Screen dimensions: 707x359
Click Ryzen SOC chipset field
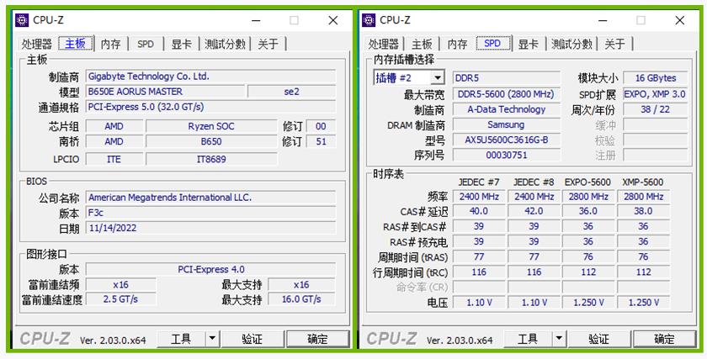[211, 127]
